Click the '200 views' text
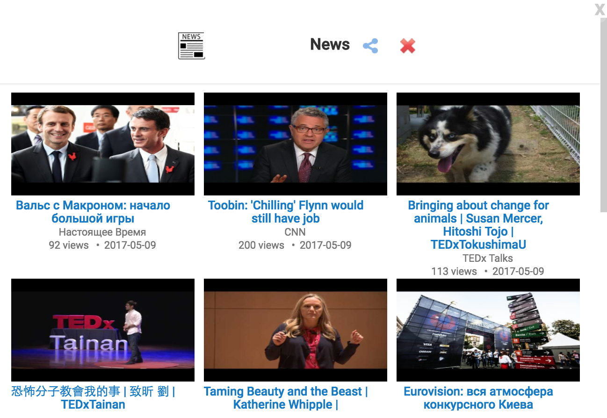The height and width of the screenshot is (418, 607). click(x=261, y=245)
